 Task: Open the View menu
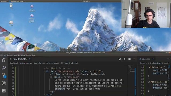15,55
